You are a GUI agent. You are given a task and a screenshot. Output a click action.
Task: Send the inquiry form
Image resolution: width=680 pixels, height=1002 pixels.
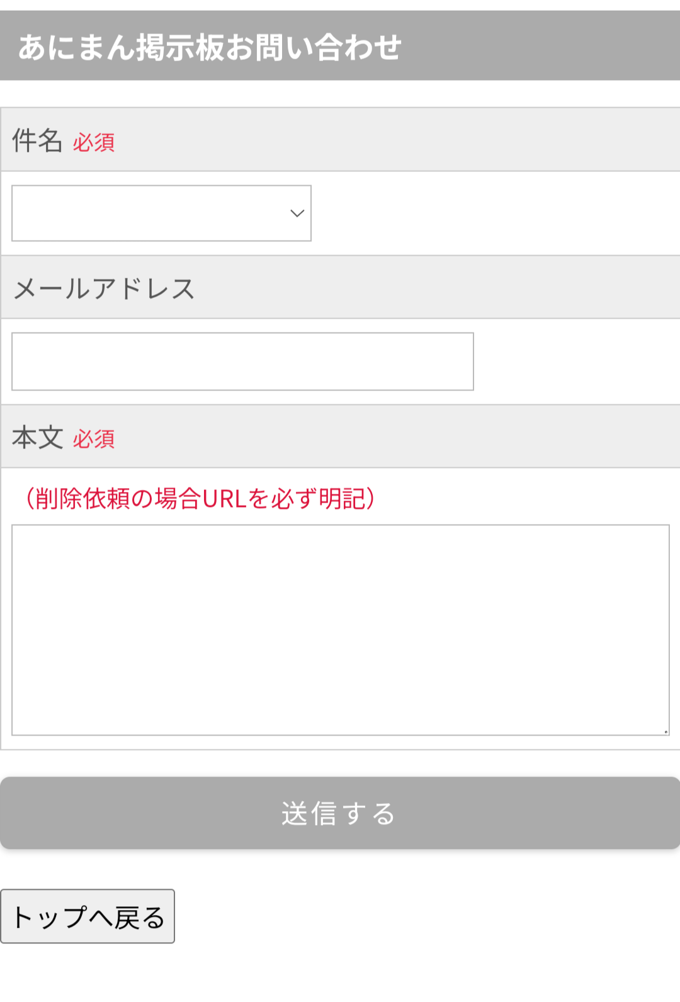tap(340, 813)
